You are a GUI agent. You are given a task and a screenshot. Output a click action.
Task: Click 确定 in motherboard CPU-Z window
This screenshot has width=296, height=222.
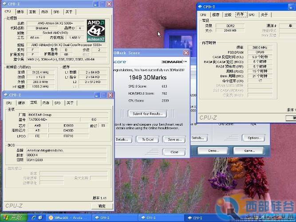click(102, 206)
